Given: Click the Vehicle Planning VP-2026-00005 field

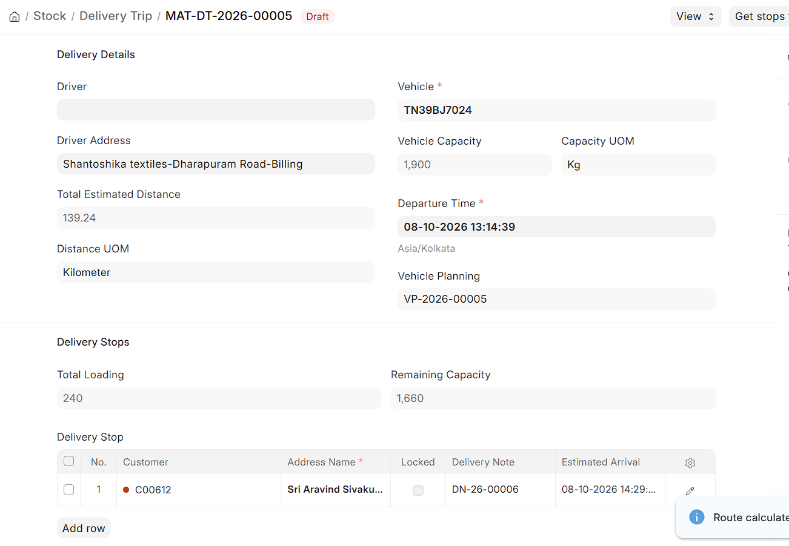Looking at the screenshot, I should point(556,299).
